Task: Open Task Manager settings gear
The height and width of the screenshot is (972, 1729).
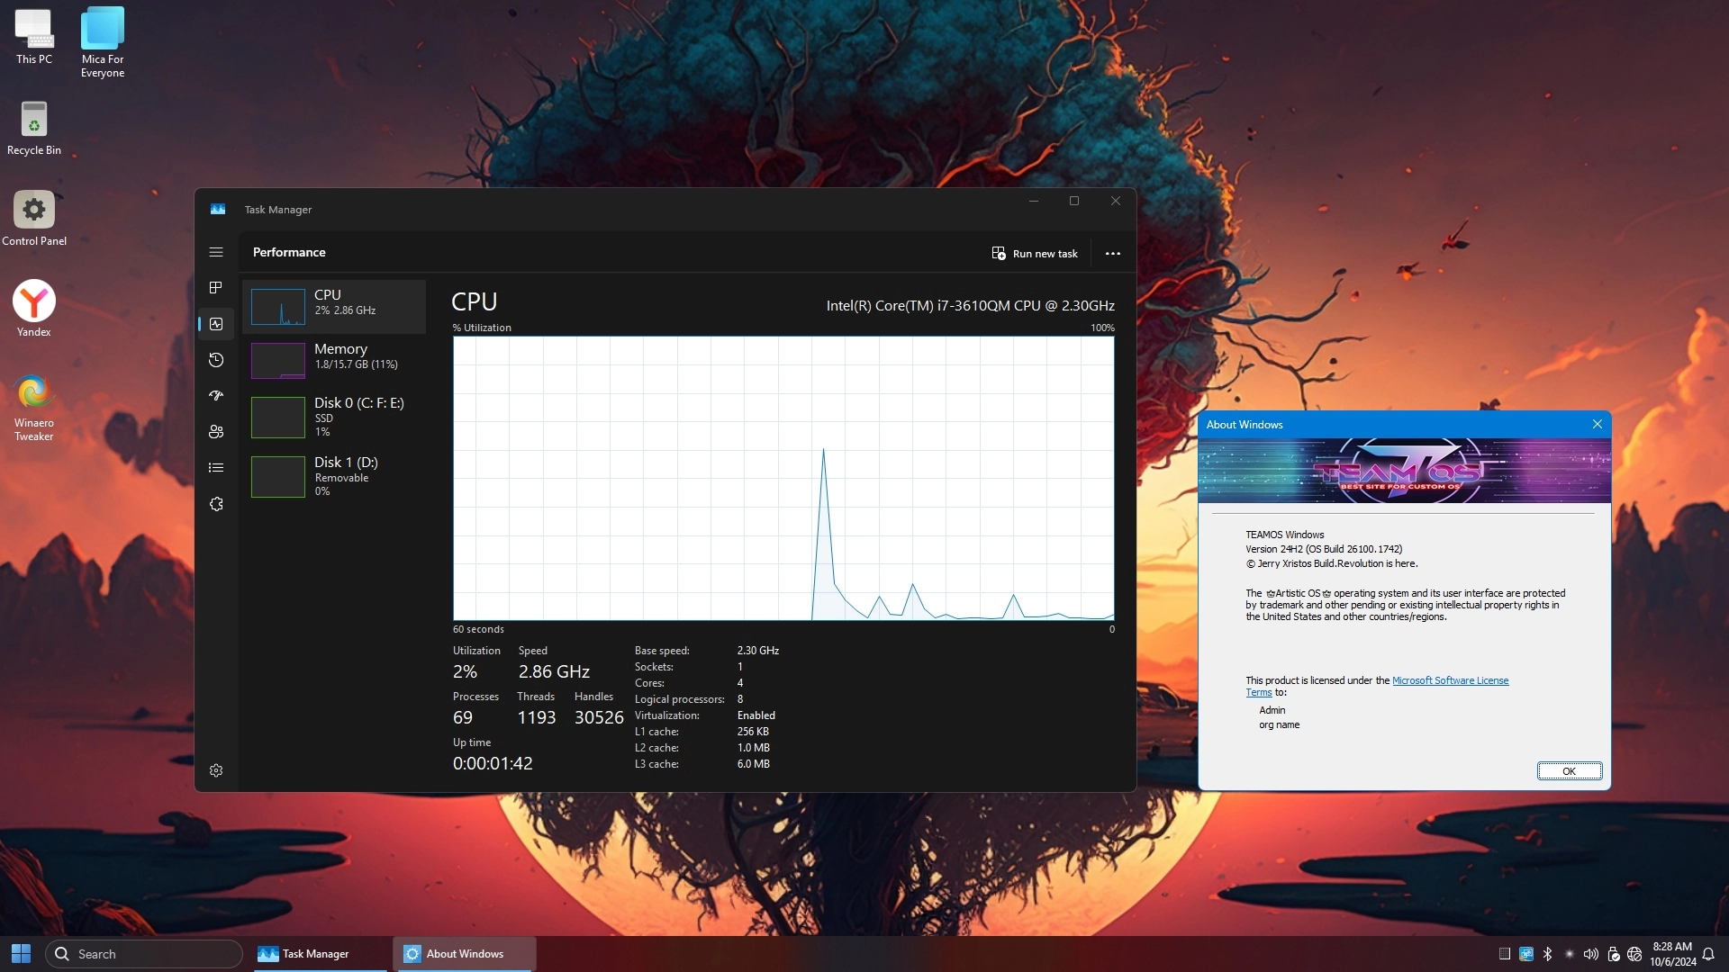Action: tap(216, 770)
